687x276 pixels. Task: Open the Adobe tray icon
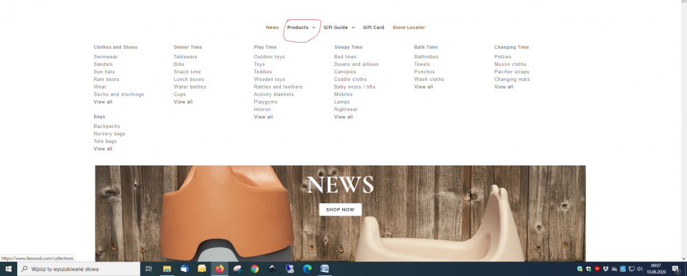tap(597, 269)
